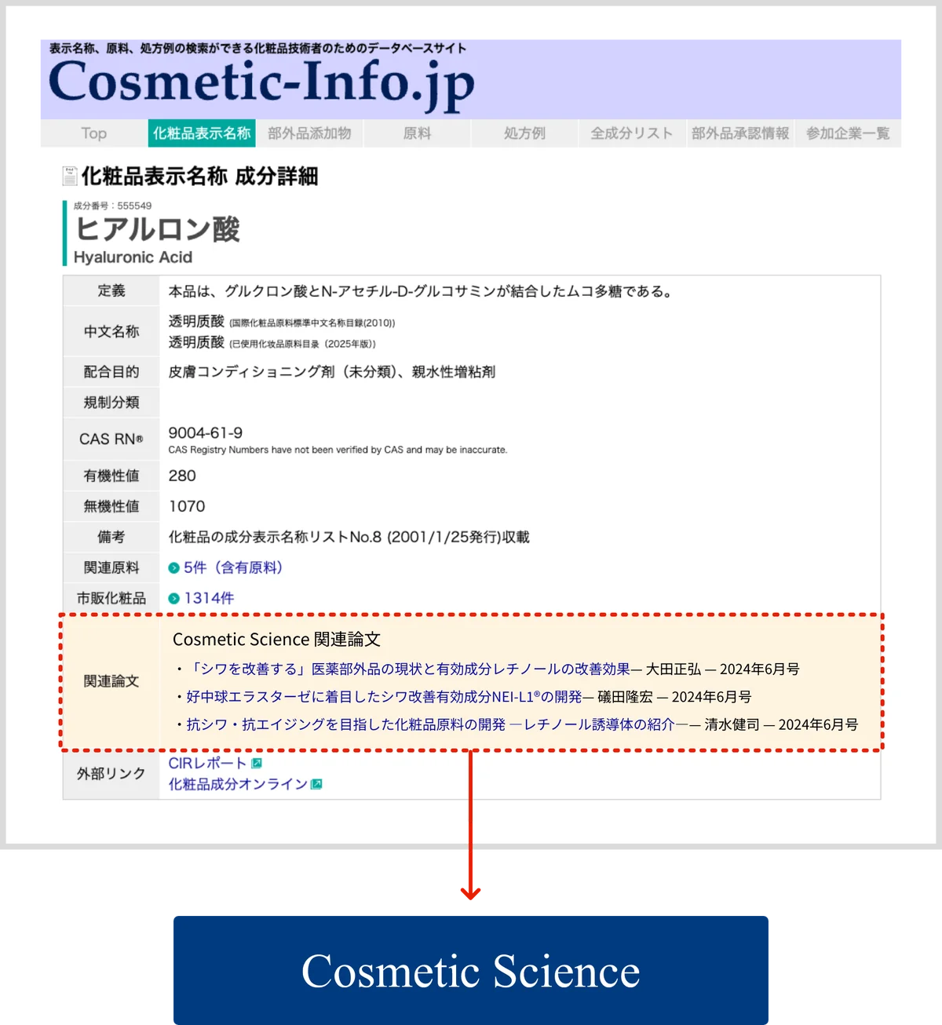
Task: Open the 参加企業一覧 tab
Action: point(848,133)
